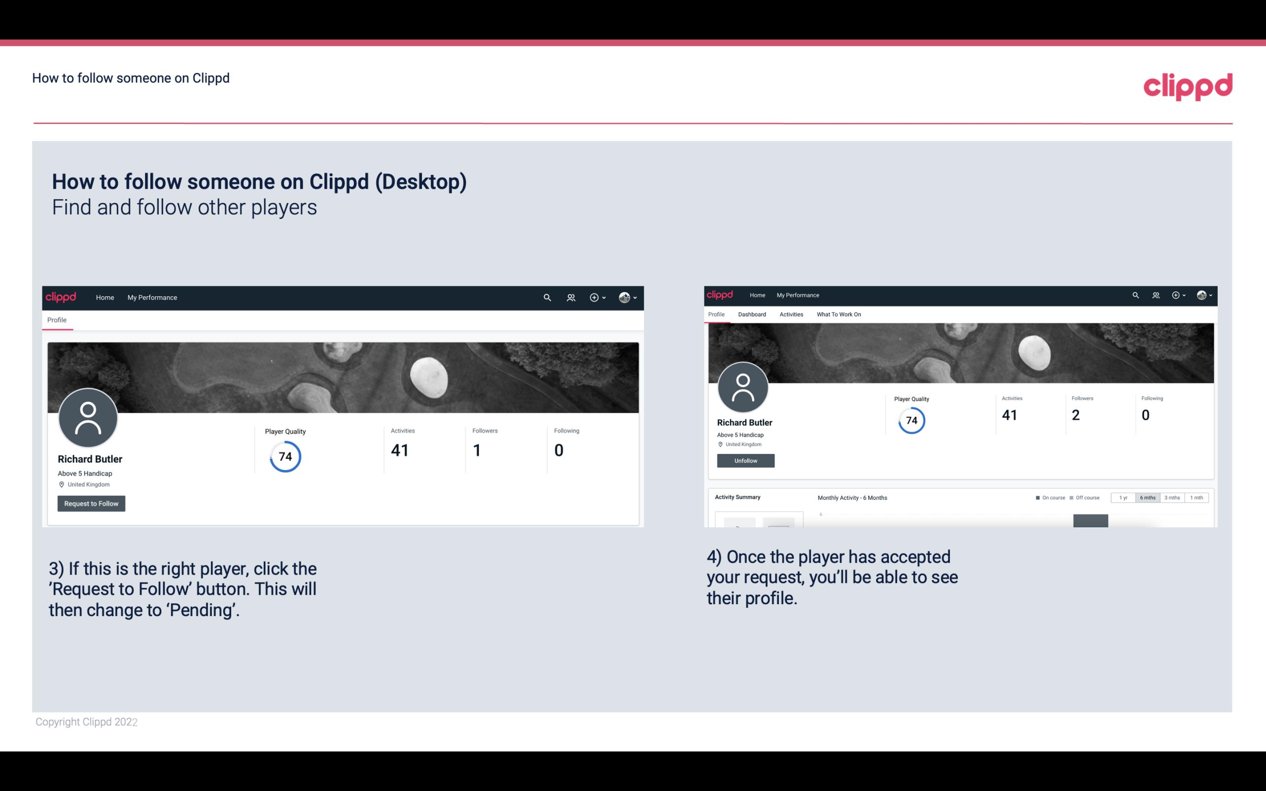Open the 'My Performance' dropdown menu
Image resolution: width=1266 pixels, height=791 pixels.
pos(151,297)
